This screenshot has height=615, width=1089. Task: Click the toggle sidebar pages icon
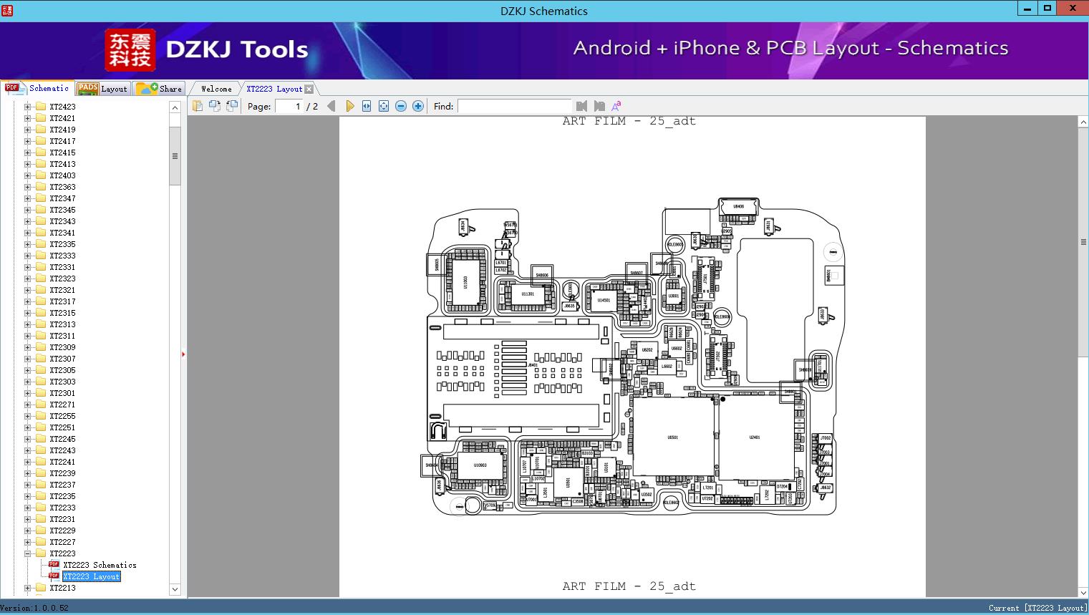tap(198, 106)
